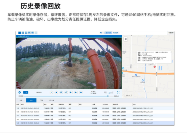Screen dimensions: 187x133
Task: Close the vehicle info popup on the map
Action: click(171, 52)
